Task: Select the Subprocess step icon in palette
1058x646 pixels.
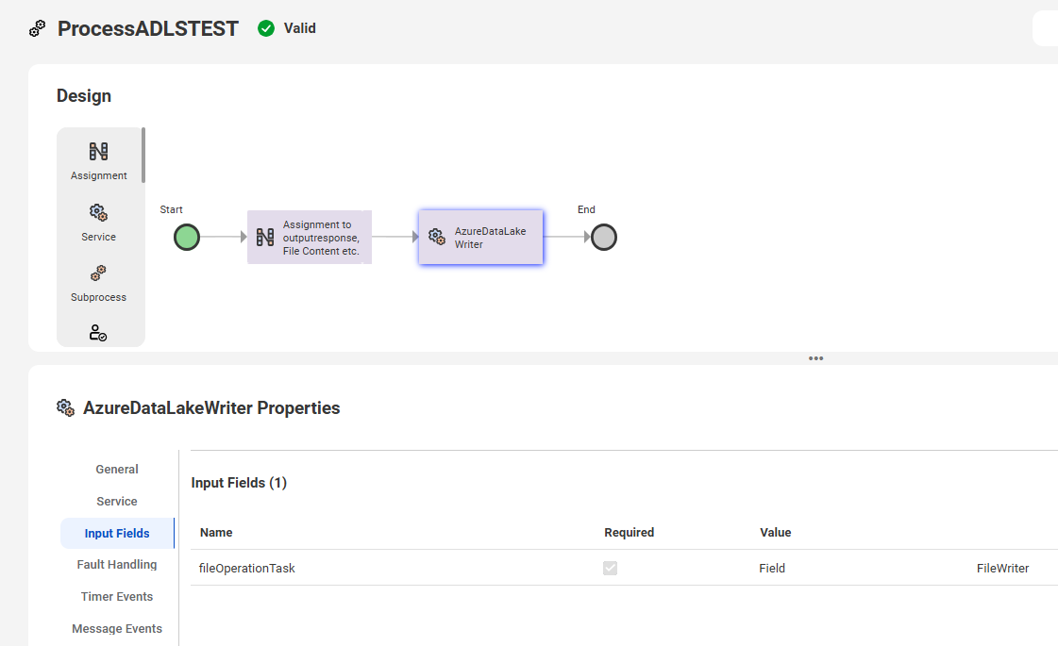Action: (x=98, y=273)
